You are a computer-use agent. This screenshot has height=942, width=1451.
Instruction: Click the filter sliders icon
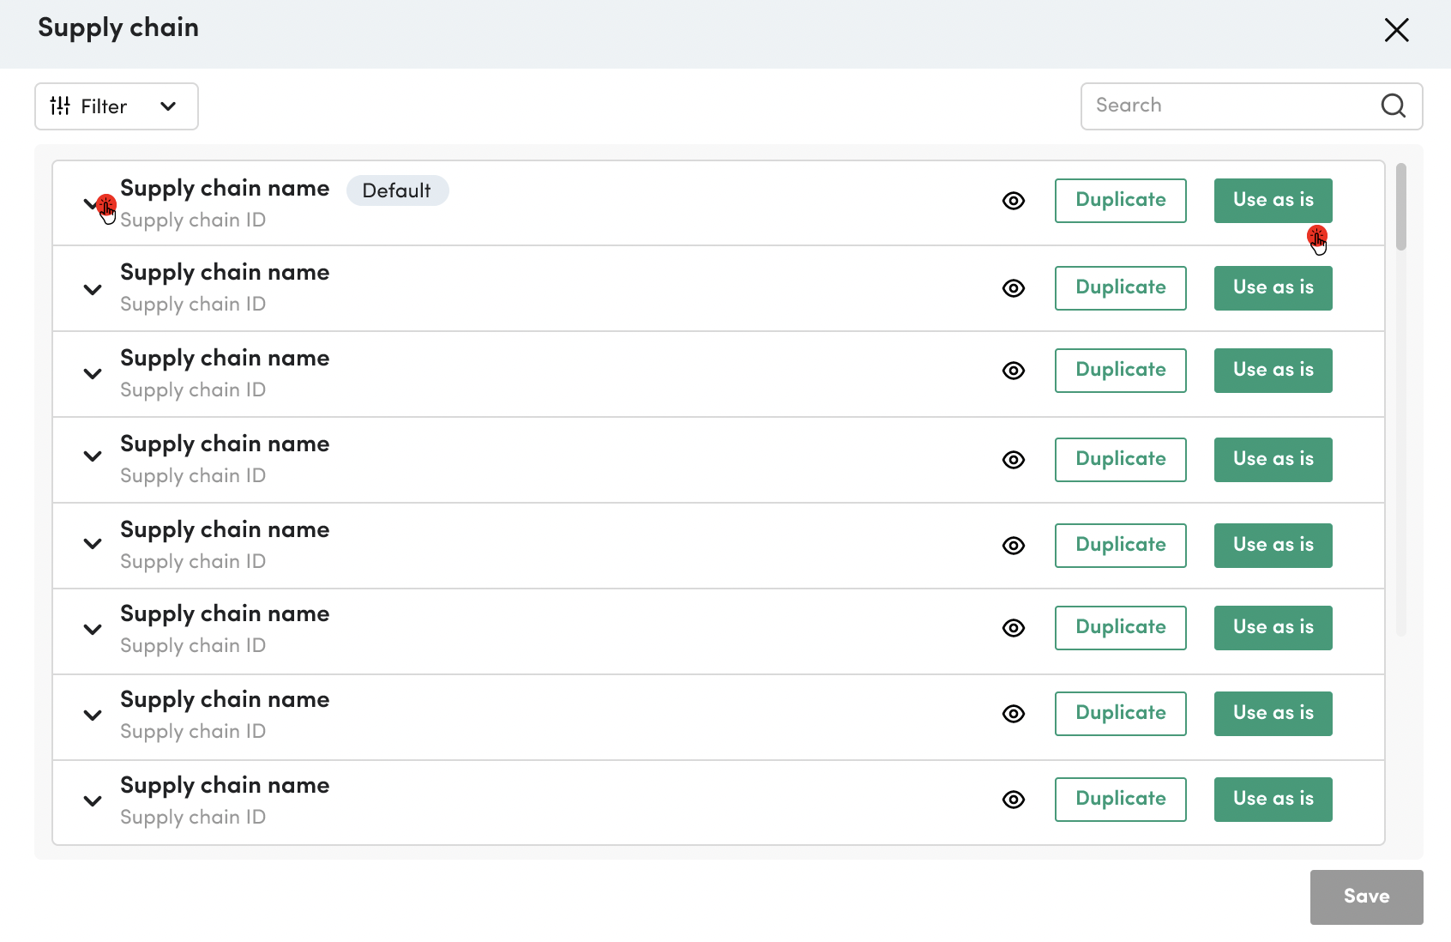[60, 106]
